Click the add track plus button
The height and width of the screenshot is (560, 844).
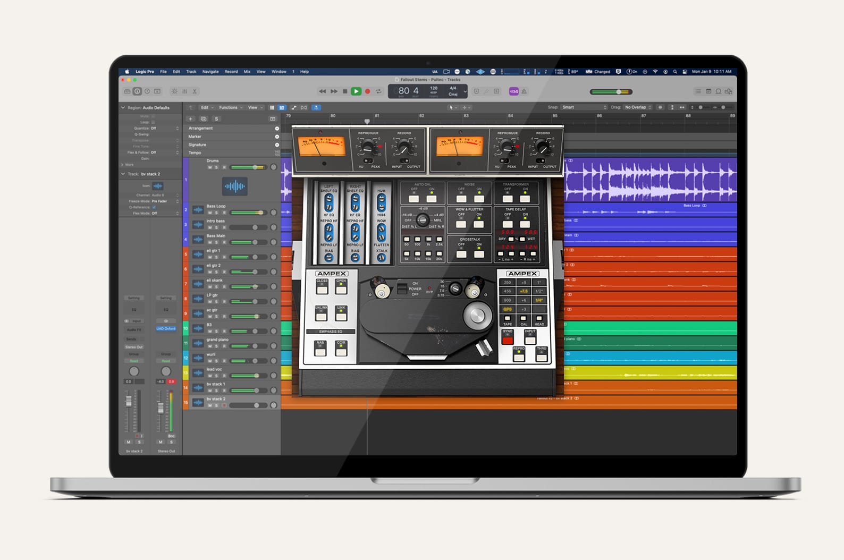[190, 119]
